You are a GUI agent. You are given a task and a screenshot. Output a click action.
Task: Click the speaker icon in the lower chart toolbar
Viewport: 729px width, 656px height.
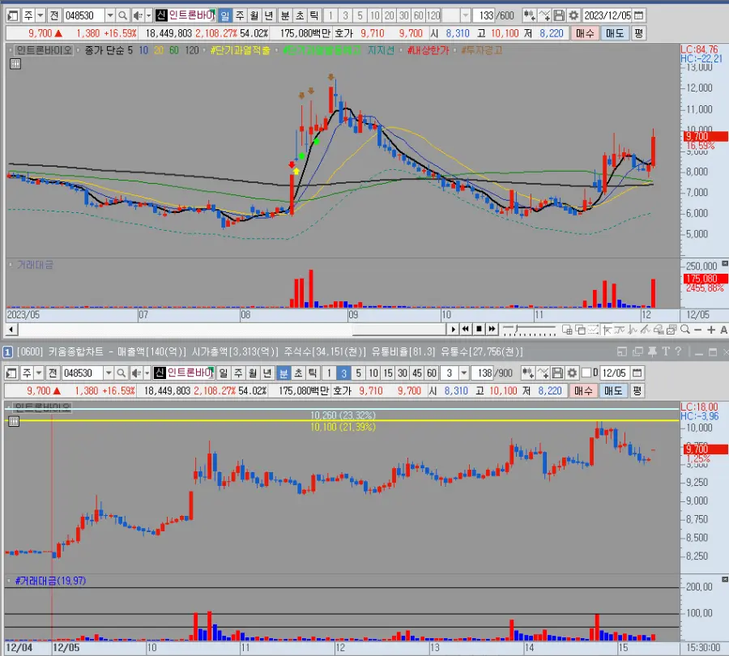(x=135, y=373)
